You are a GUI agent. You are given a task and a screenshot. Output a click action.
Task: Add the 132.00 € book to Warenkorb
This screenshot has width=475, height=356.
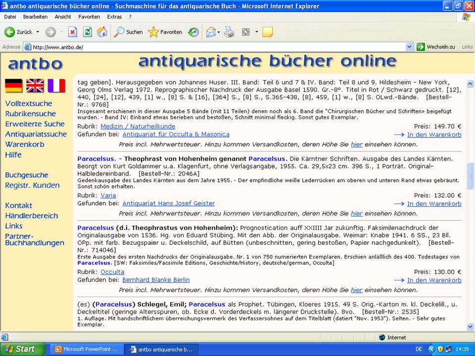tap(434, 204)
